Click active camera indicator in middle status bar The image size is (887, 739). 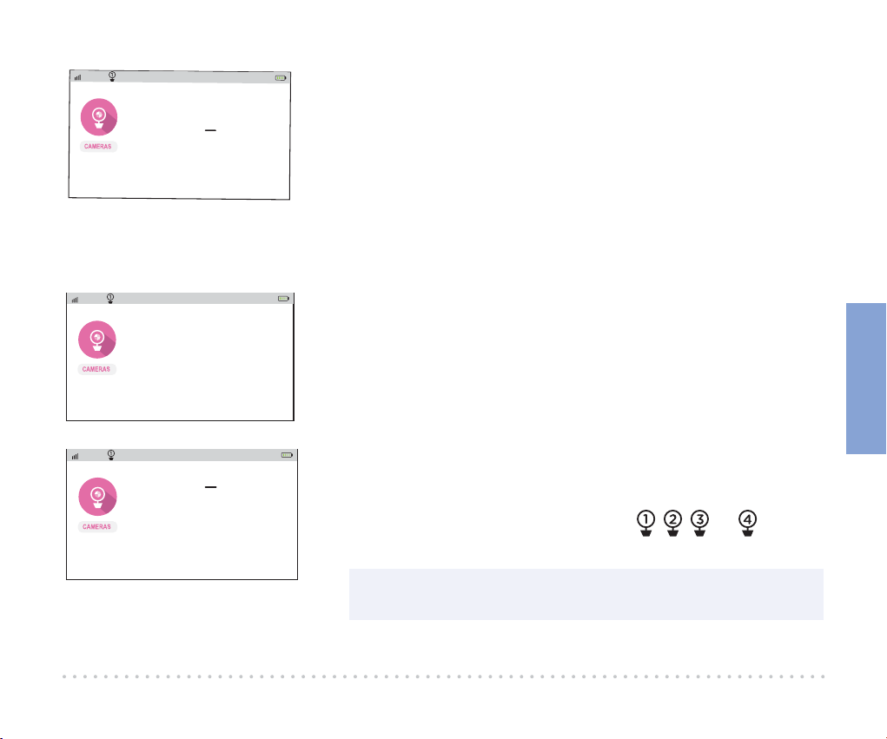coord(110,299)
